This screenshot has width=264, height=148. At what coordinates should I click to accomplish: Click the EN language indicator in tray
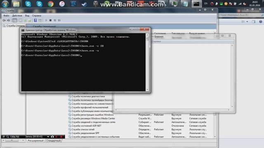206,4
